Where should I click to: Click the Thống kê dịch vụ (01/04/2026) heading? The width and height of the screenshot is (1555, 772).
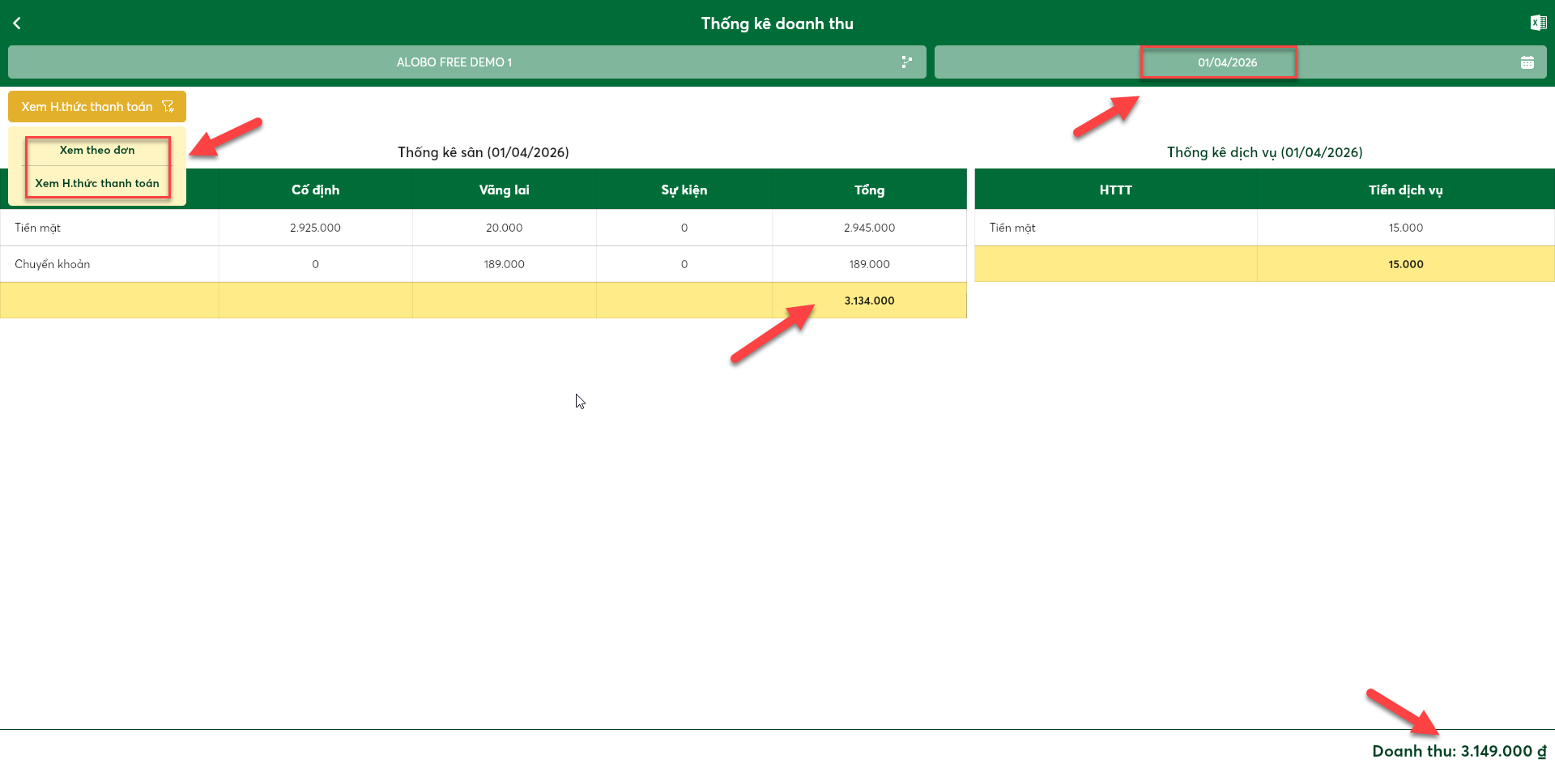pyautogui.click(x=1264, y=152)
